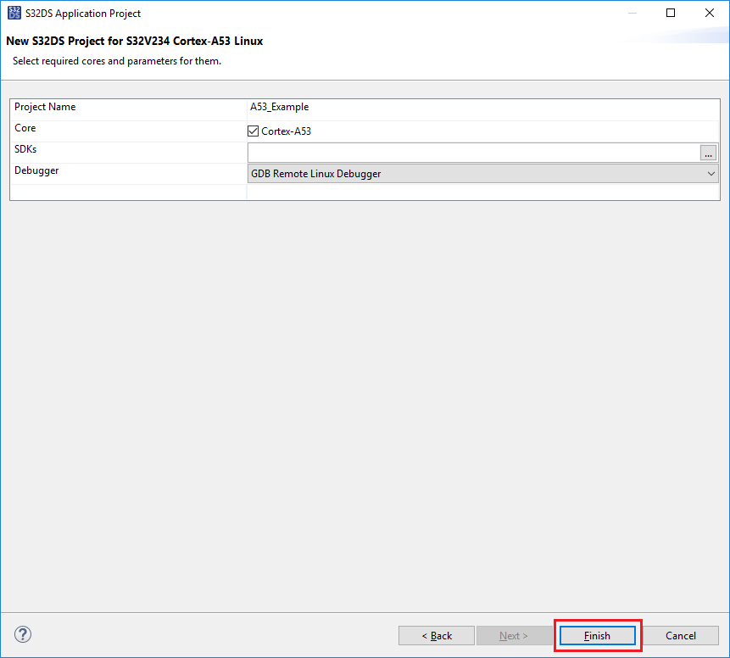Open the SDKs browse ellipsis button
The image size is (730, 658).
tap(708, 153)
